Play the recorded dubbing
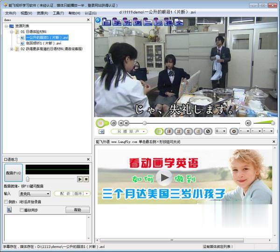 (x=80, y=179)
